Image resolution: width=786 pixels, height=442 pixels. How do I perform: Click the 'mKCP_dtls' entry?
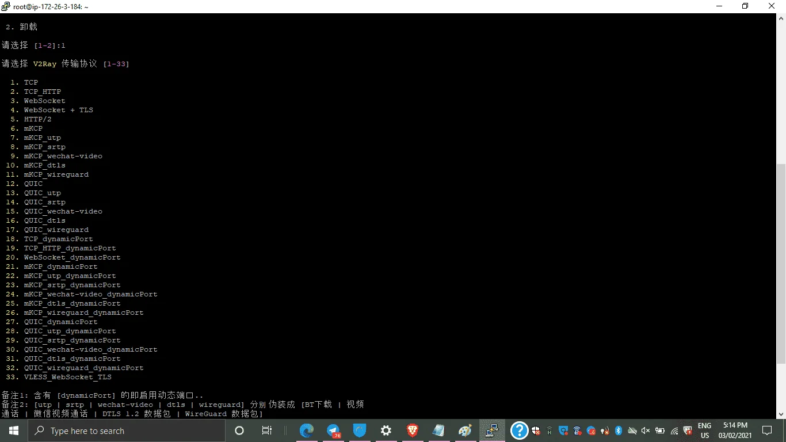44,165
